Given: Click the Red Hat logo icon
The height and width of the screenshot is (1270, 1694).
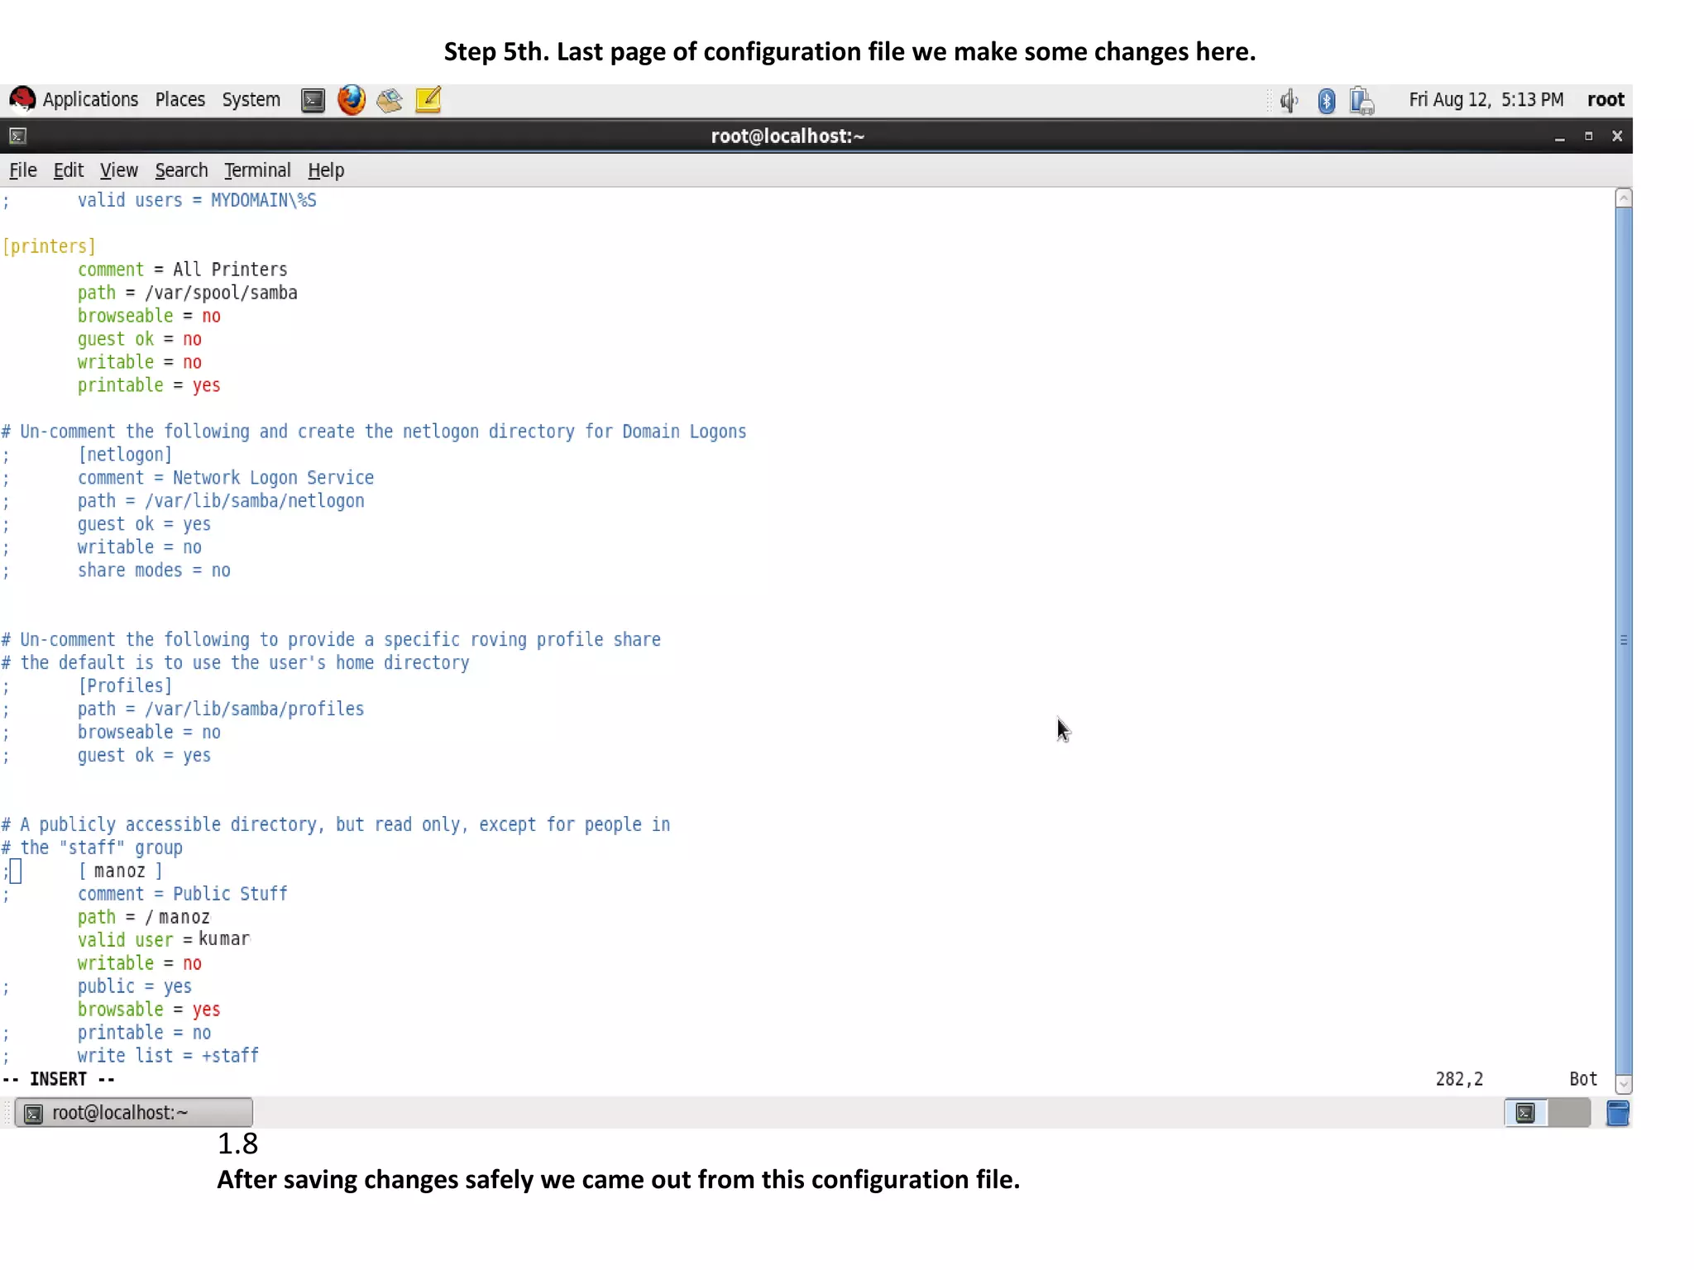Looking at the screenshot, I should coord(22,99).
